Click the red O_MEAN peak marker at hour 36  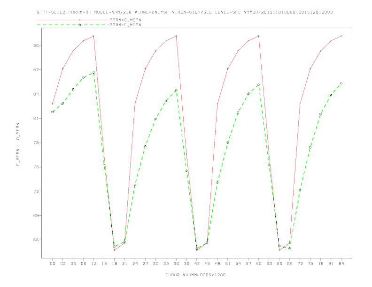pyautogui.click(x=176, y=36)
